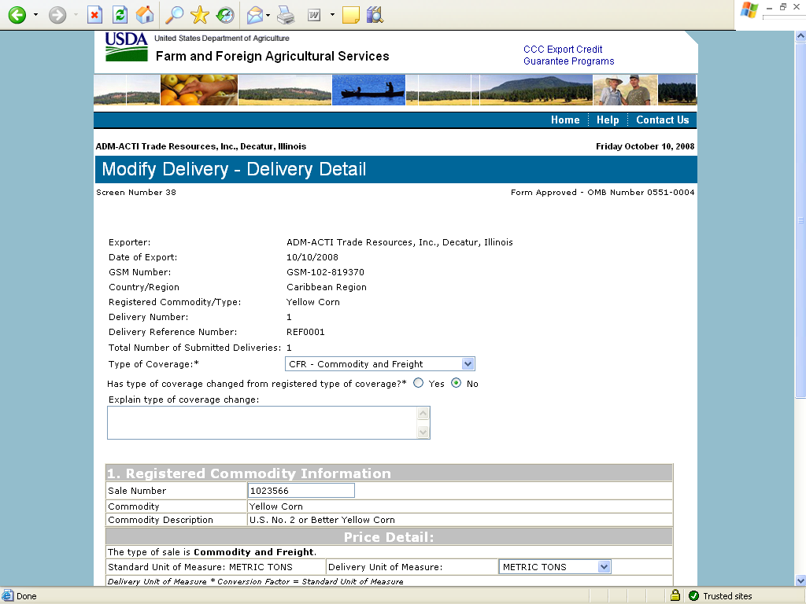Print the page with the printer icon
806x604 pixels.
pos(286,16)
